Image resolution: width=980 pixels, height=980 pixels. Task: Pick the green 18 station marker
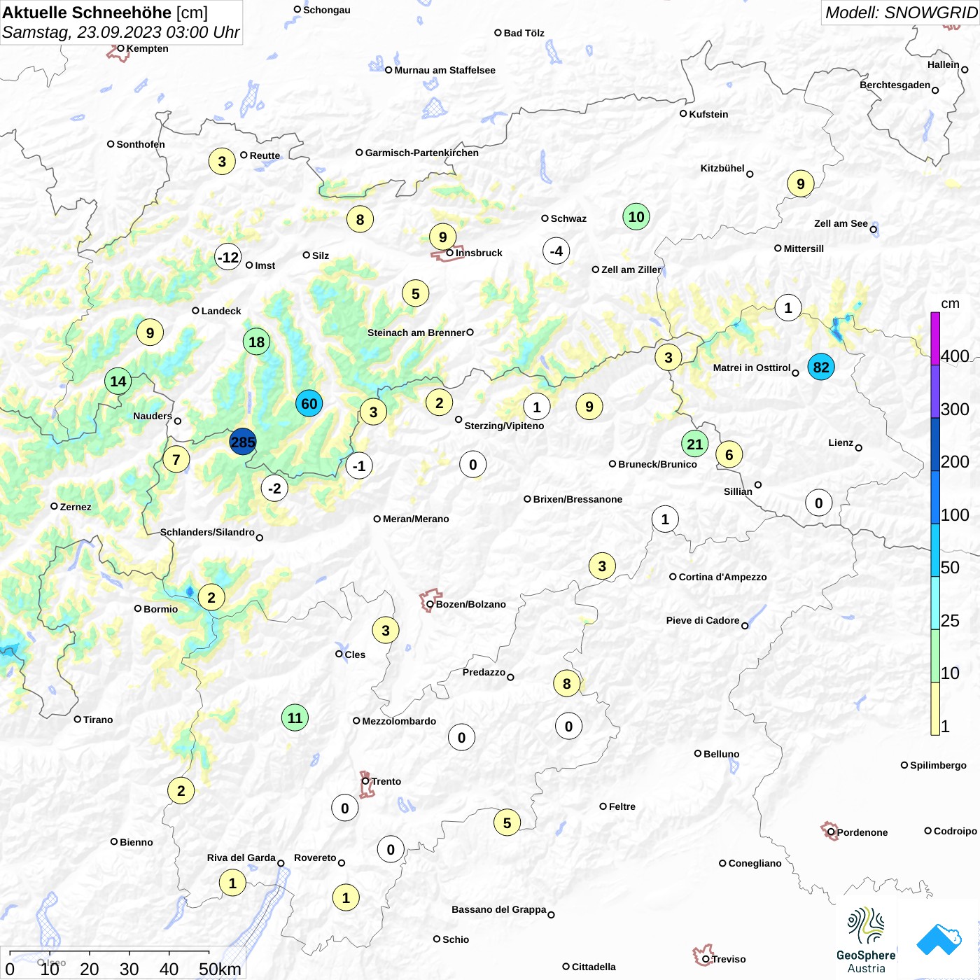(x=256, y=342)
